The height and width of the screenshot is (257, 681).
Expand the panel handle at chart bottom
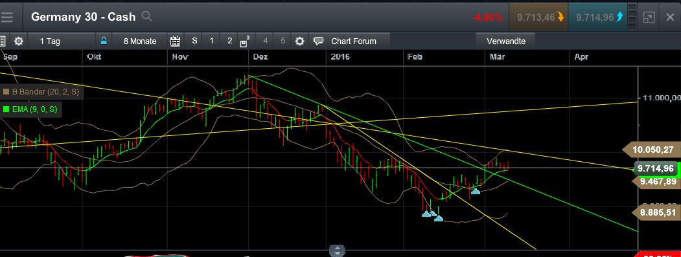point(338,251)
